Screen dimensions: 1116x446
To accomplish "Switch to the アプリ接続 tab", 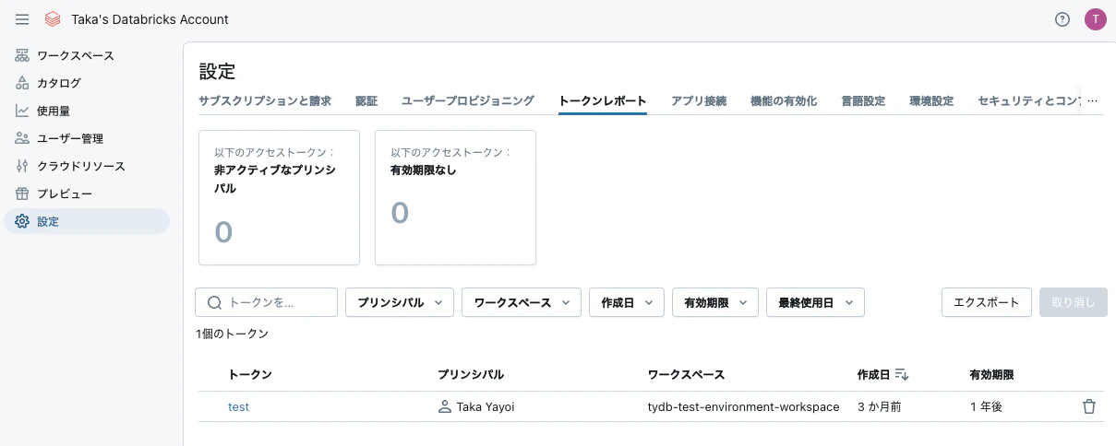I will (699, 101).
